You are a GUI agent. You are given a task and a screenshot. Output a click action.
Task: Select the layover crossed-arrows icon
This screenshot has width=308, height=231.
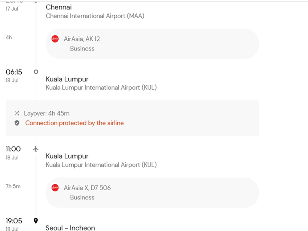(17, 113)
